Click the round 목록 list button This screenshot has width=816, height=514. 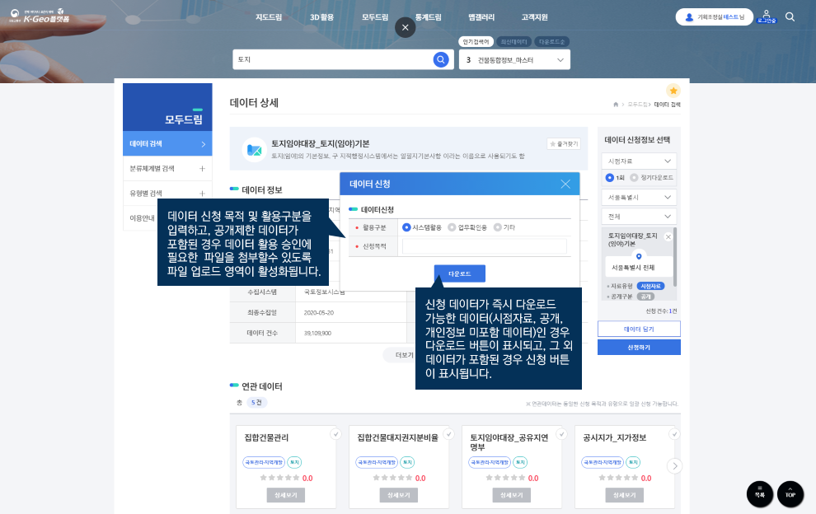759,493
